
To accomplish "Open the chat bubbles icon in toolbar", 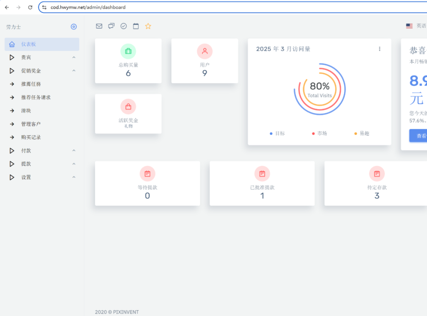I will 111,26.
